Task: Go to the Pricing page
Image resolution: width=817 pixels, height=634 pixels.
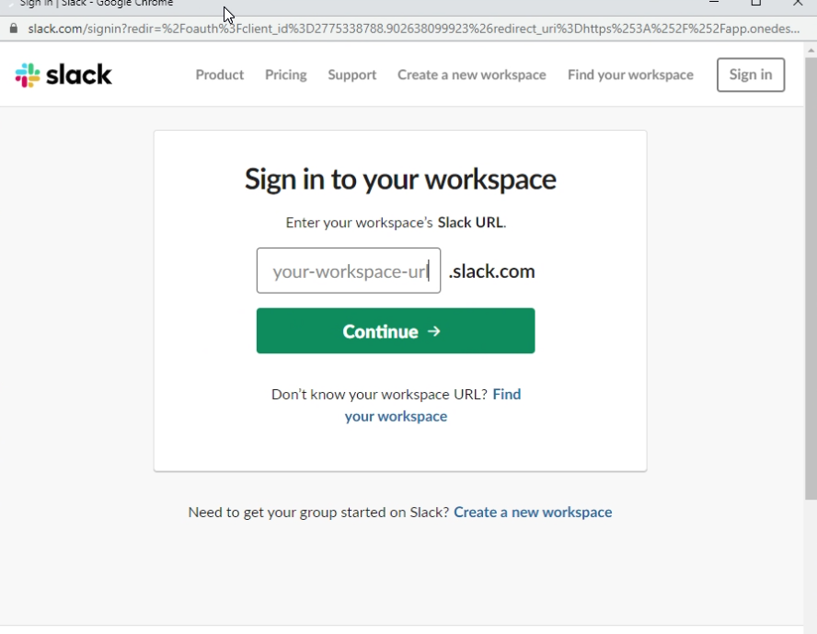Action: click(x=285, y=75)
